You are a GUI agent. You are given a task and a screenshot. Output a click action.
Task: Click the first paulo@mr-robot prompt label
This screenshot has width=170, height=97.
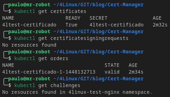click(x=29, y=5)
